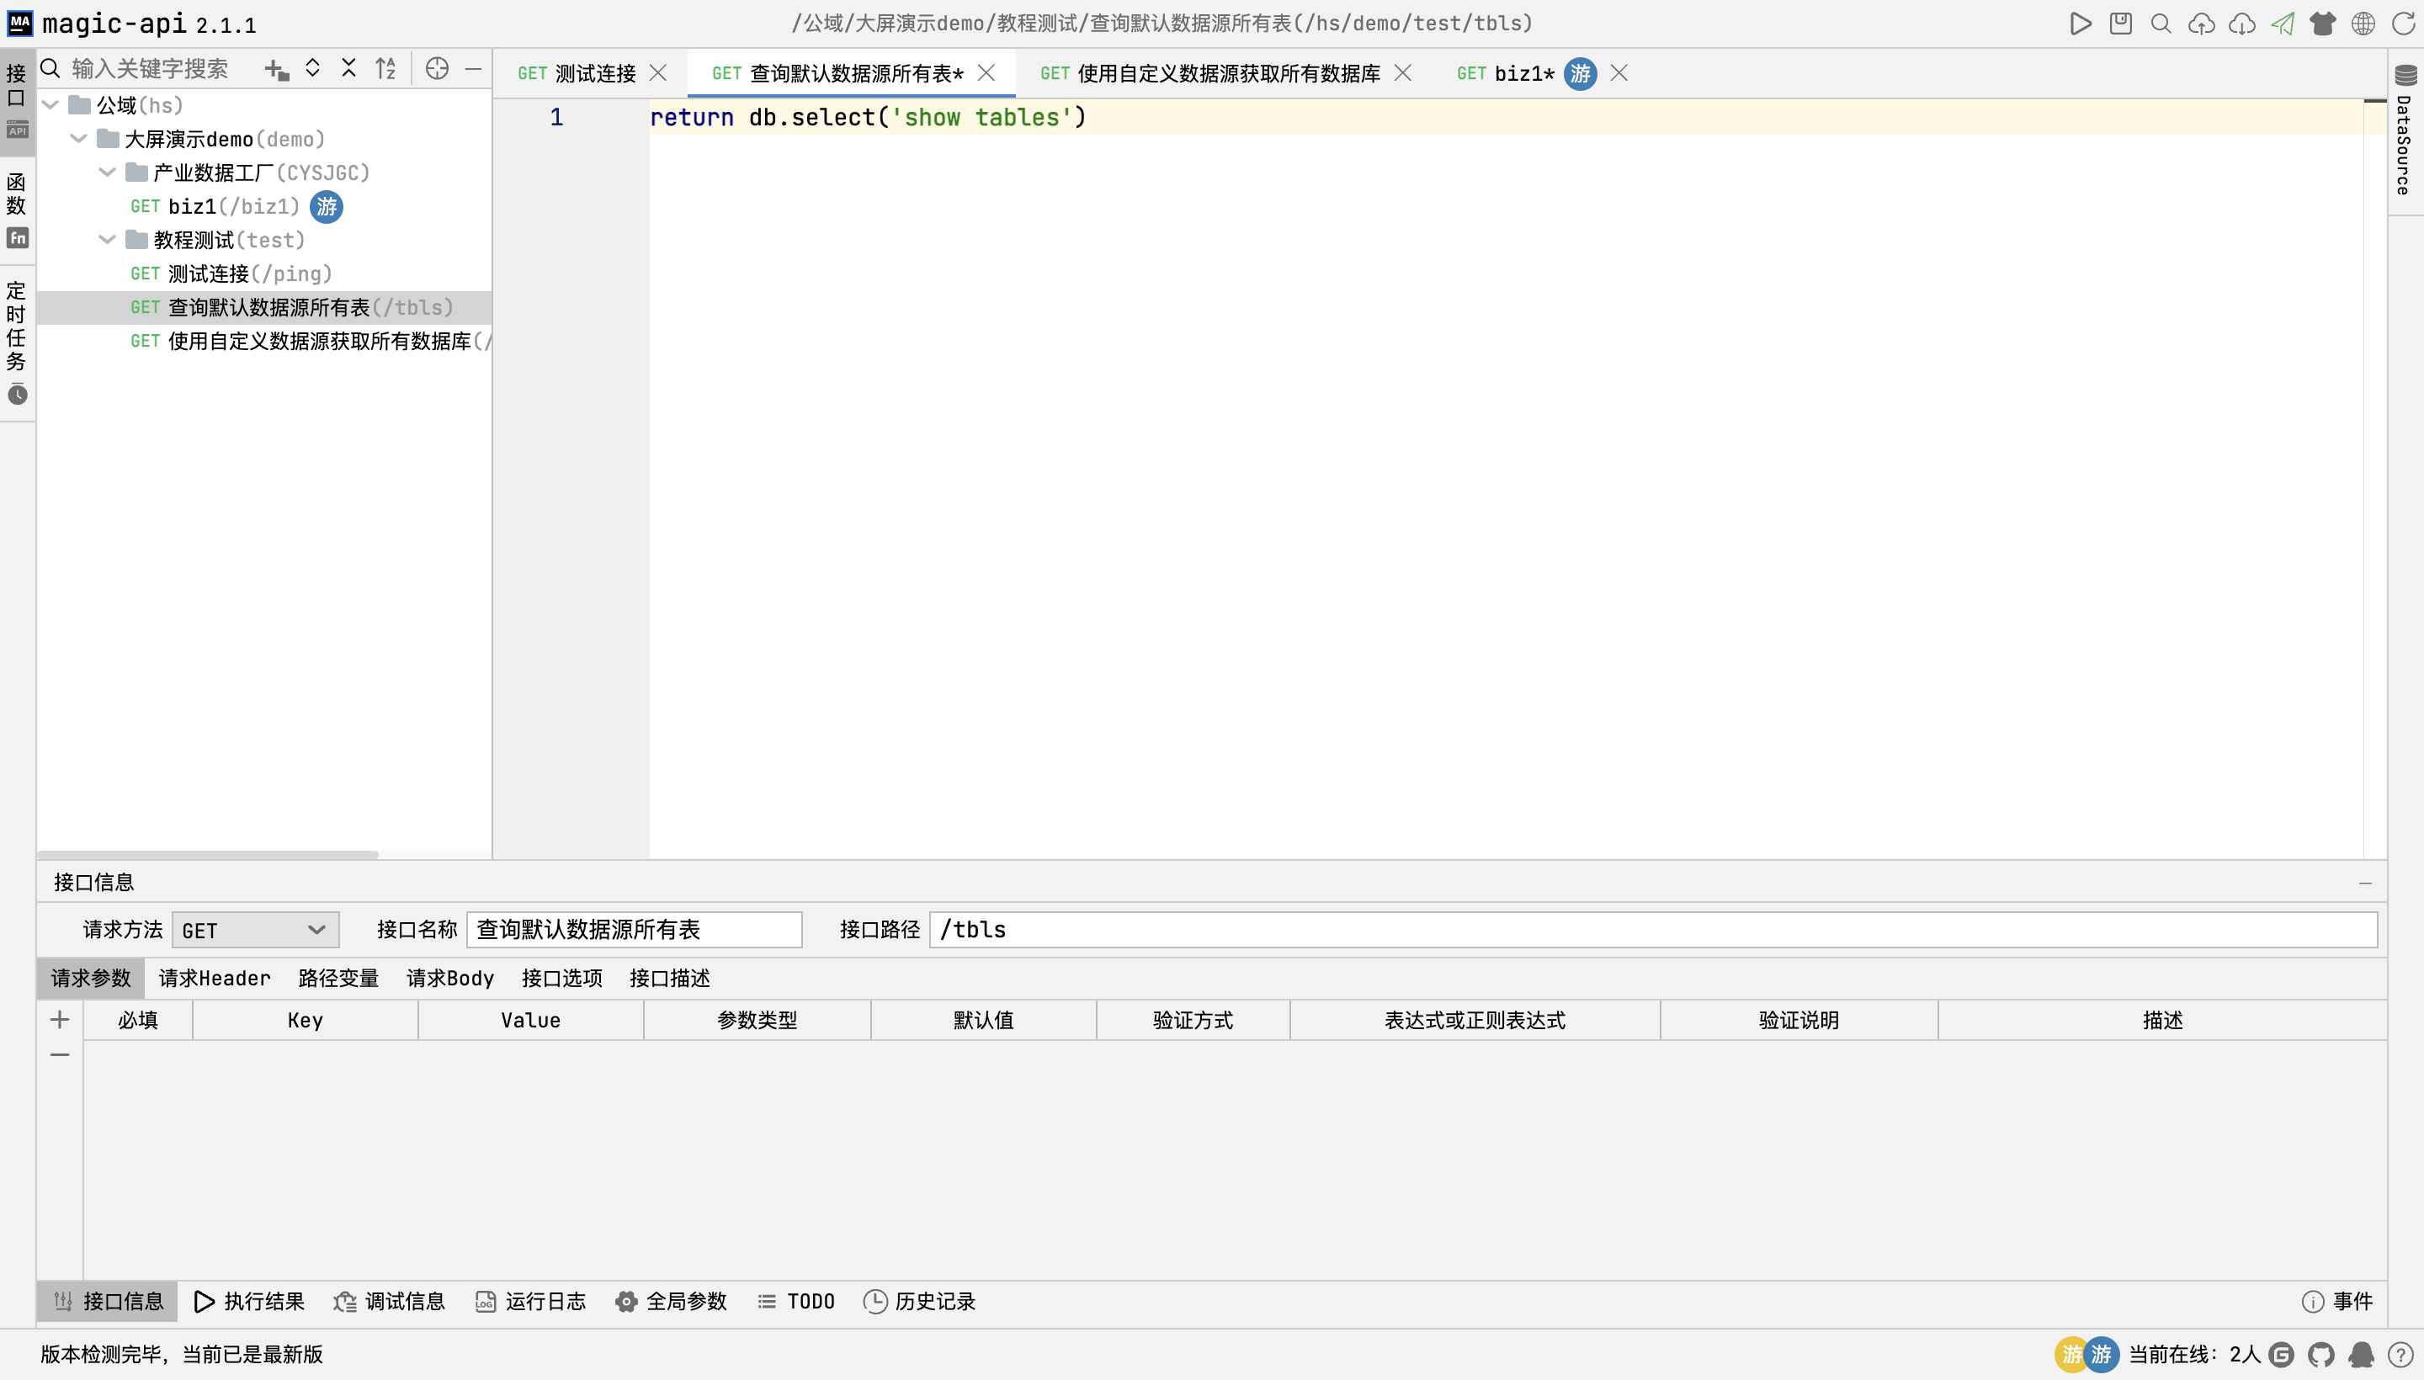Screen dimensions: 2424x1380
Task: Click the cloud upload icon
Action: pyautogui.click(x=2200, y=24)
